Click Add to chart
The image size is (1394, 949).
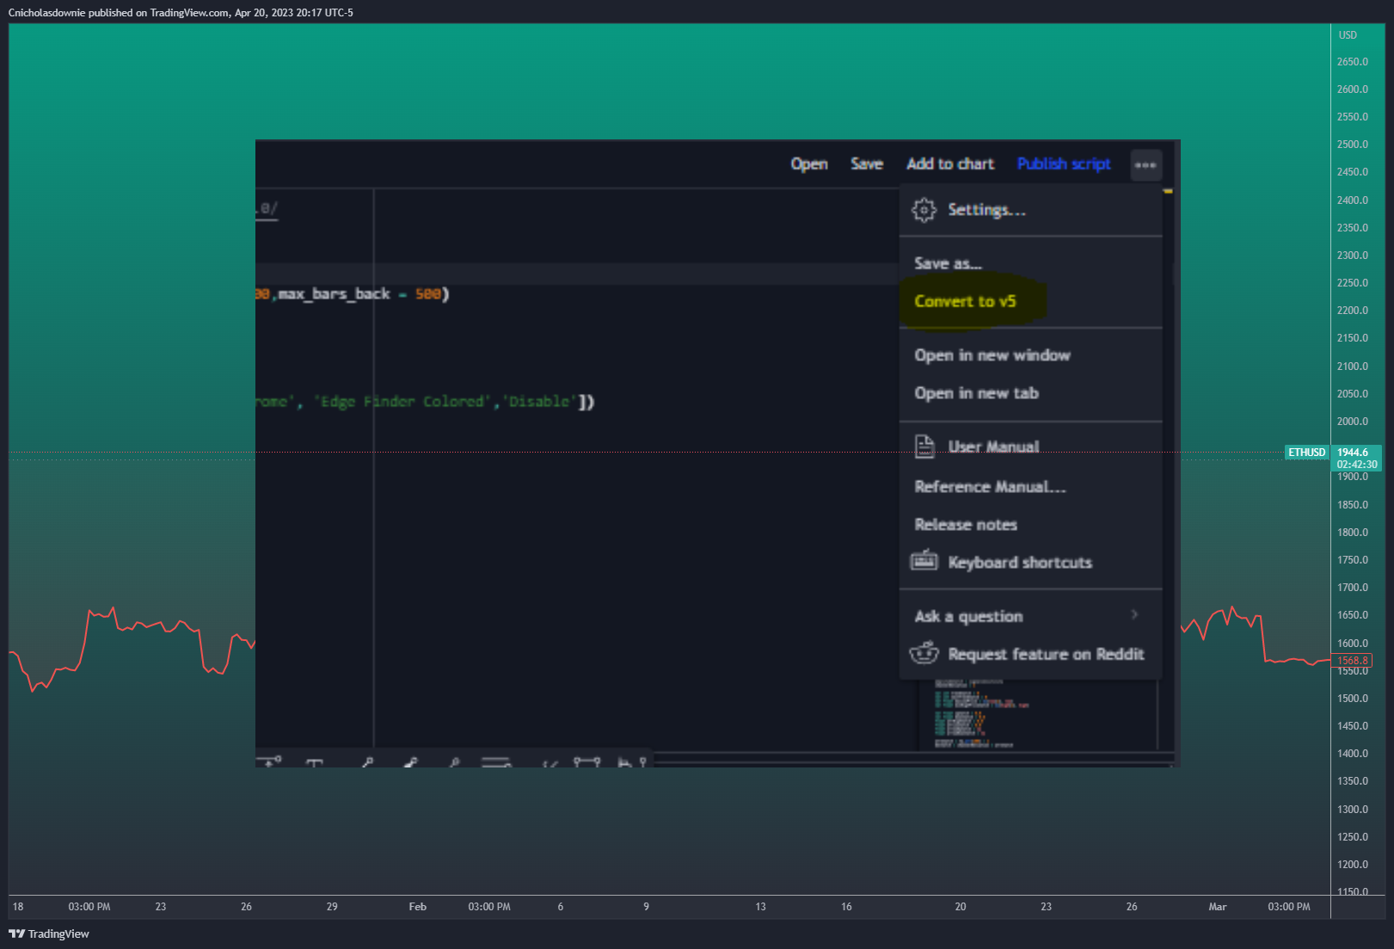coord(950,163)
